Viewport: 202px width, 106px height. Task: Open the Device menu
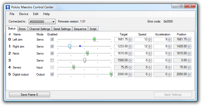pos(24,14)
